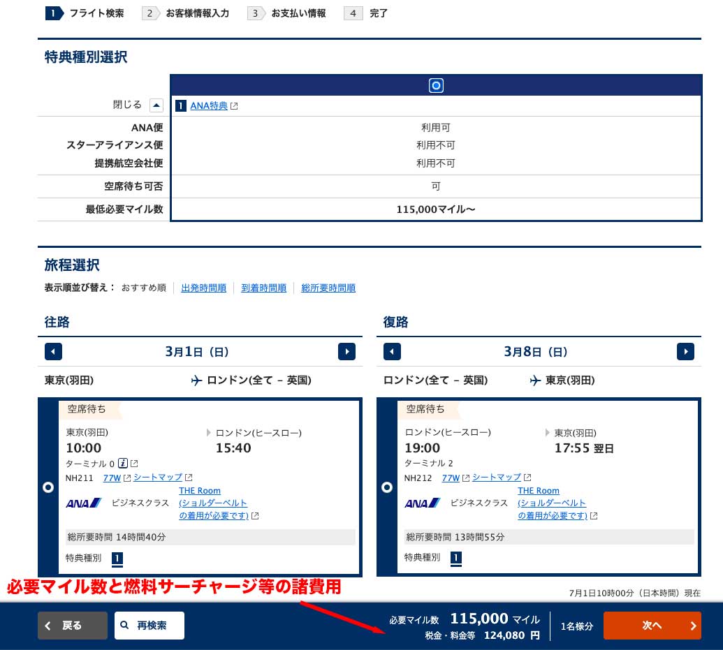
Task: Click the outbound plane icon before ロンドン(全て - 英国)
Action: point(197,381)
